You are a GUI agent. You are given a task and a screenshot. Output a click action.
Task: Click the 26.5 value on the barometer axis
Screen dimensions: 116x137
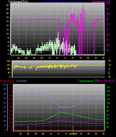pos(108,35)
